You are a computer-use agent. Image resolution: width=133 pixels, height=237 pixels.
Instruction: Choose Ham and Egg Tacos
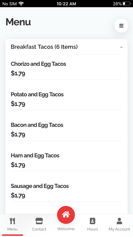tap(66, 160)
